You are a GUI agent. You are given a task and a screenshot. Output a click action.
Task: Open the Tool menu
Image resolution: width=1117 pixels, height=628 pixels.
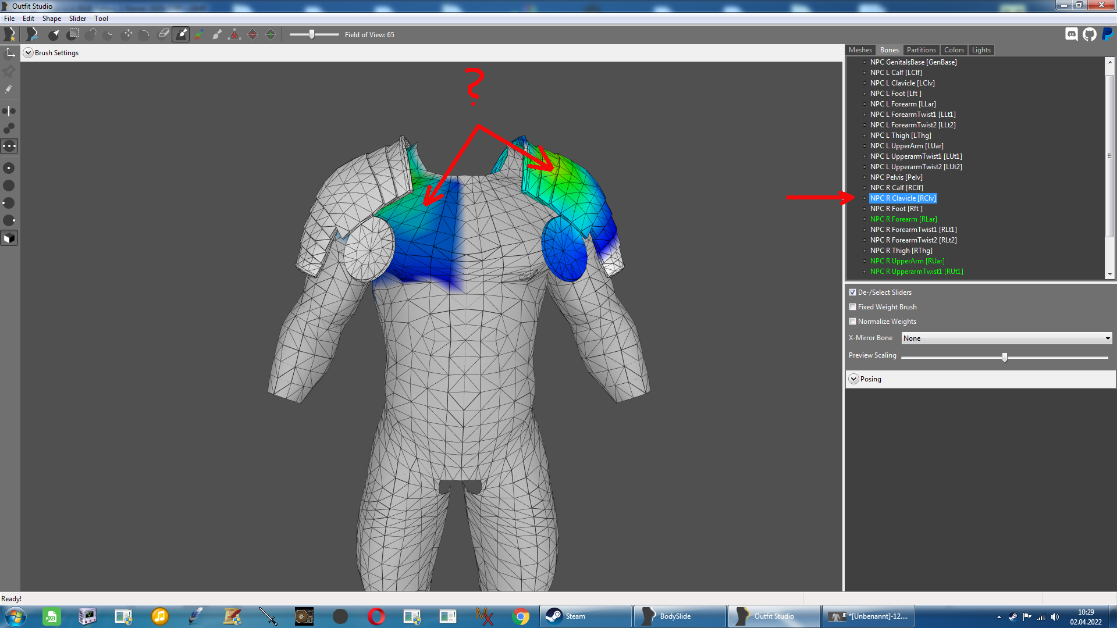click(x=101, y=19)
